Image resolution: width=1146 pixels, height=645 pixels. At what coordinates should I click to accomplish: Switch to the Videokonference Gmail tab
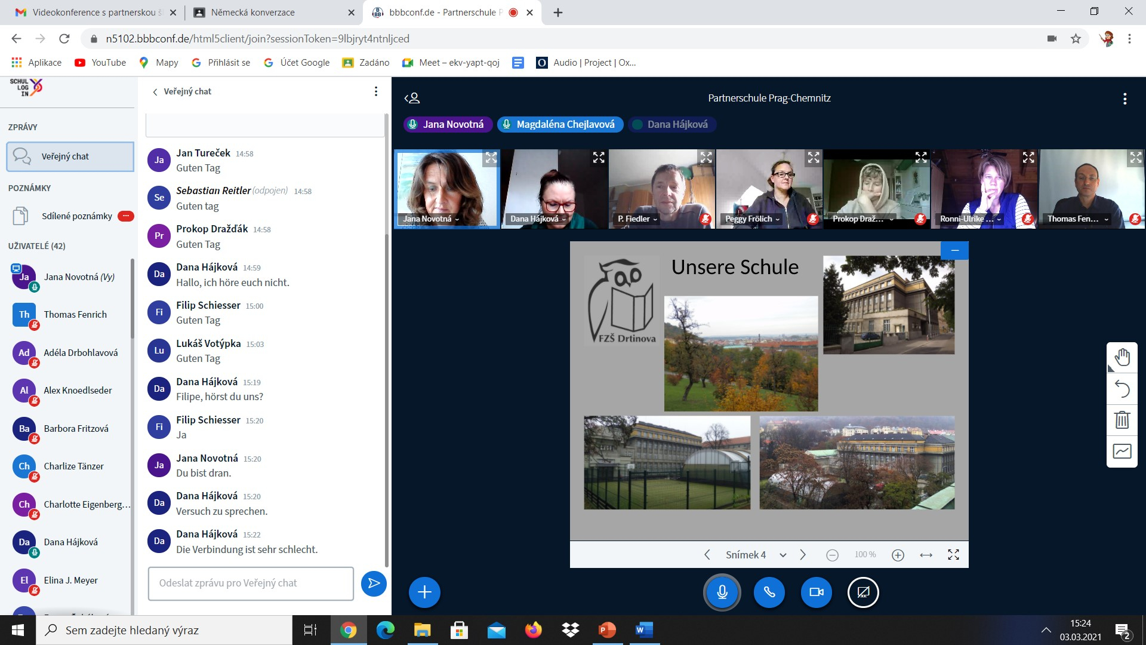click(95, 13)
